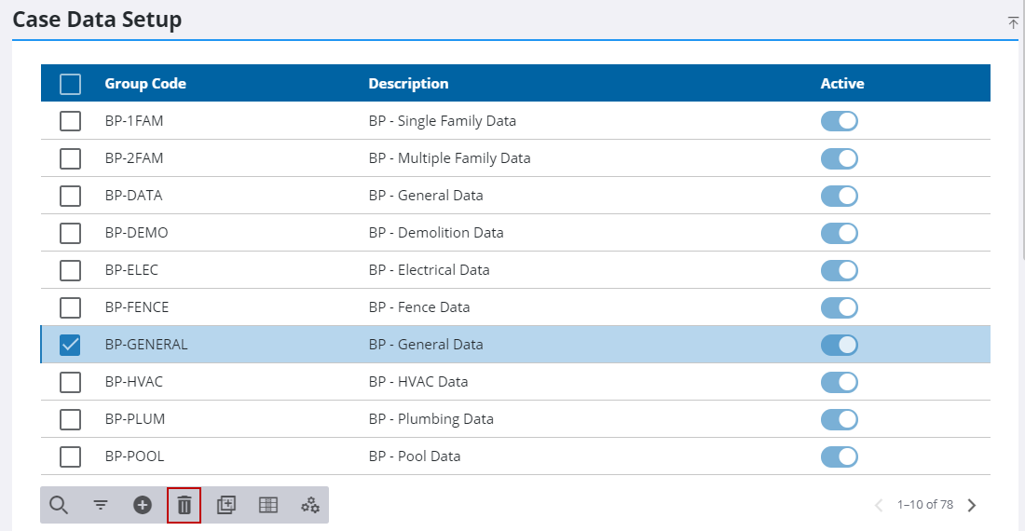
Task: Check the BP-FENCE row checkbox
Action: (70, 307)
